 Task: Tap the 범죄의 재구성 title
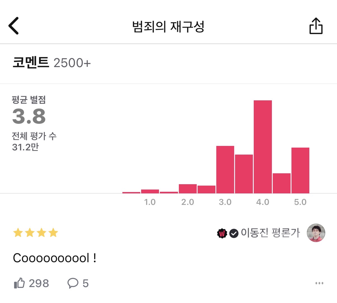coord(168,27)
